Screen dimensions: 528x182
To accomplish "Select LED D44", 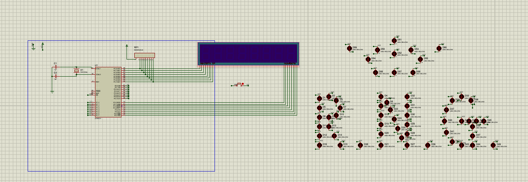I will 472,145.
